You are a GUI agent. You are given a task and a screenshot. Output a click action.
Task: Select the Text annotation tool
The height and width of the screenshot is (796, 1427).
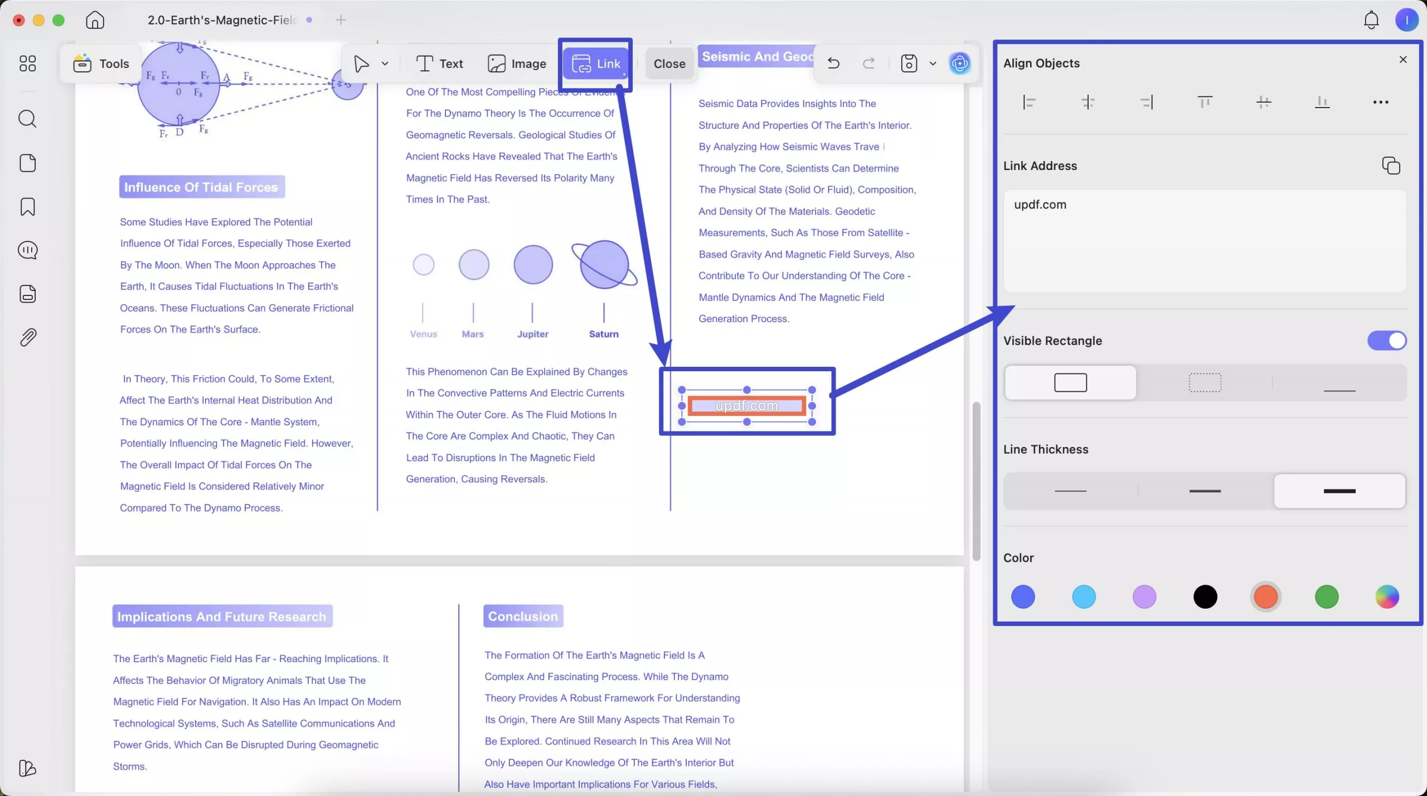click(439, 63)
